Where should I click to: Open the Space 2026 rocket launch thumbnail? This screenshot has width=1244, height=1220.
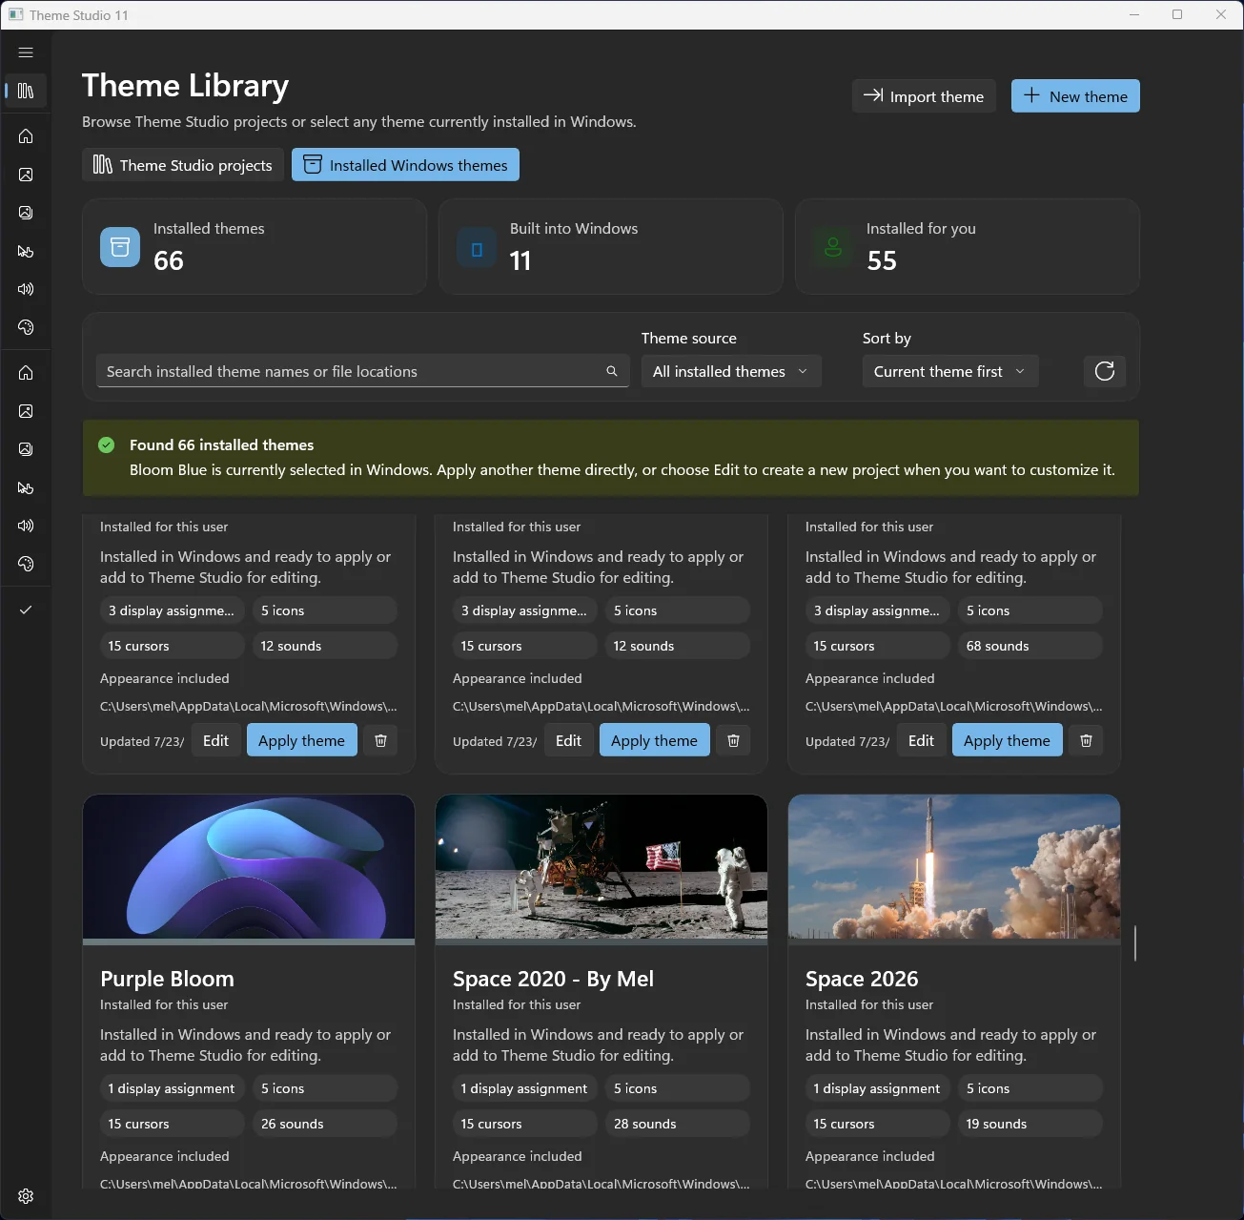point(954,867)
